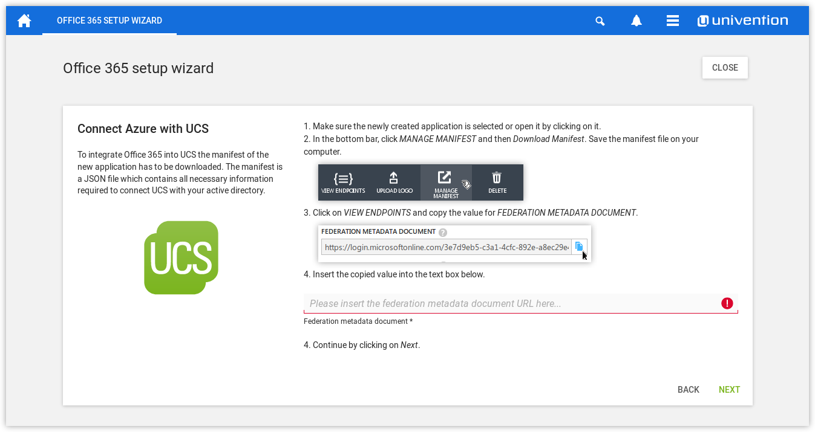Open the home overview icon
Image resolution: width=815 pixels, height=432 pixels.
tap(24, 21)
